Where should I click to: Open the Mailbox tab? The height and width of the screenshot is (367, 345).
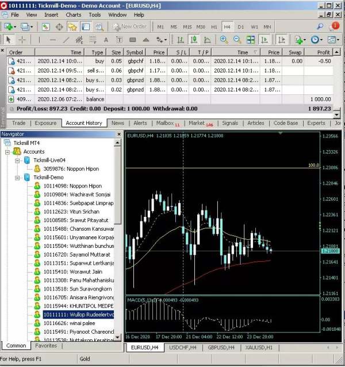[167, 123]
